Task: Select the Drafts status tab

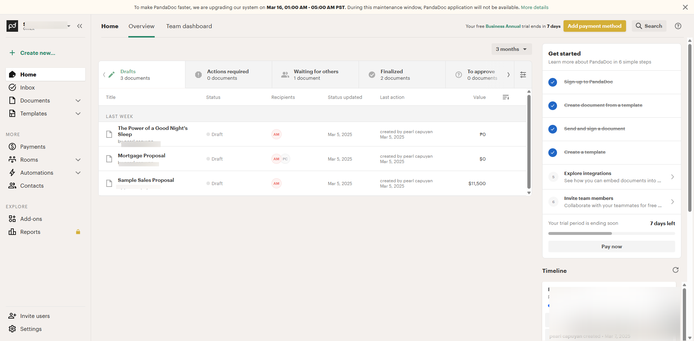Action: 142,75
